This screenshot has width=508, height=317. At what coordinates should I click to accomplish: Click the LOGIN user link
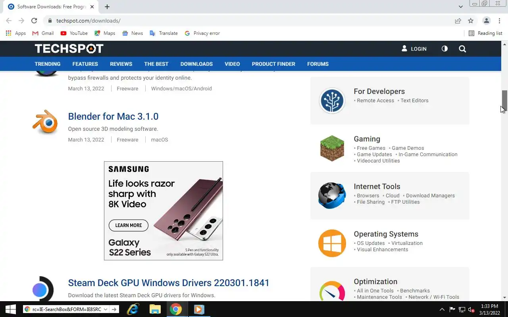[x=414, y=49]
